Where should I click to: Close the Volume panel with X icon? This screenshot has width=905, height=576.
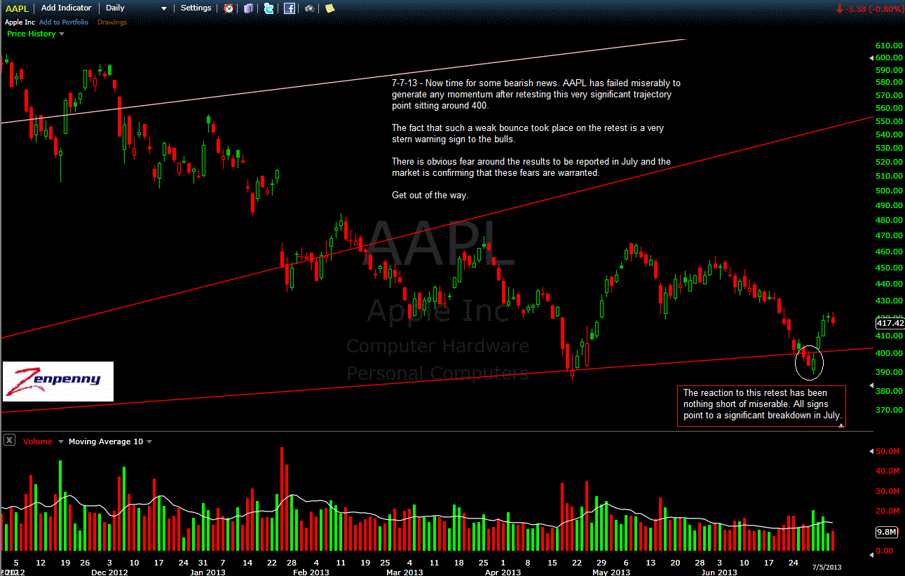point(10,441)
